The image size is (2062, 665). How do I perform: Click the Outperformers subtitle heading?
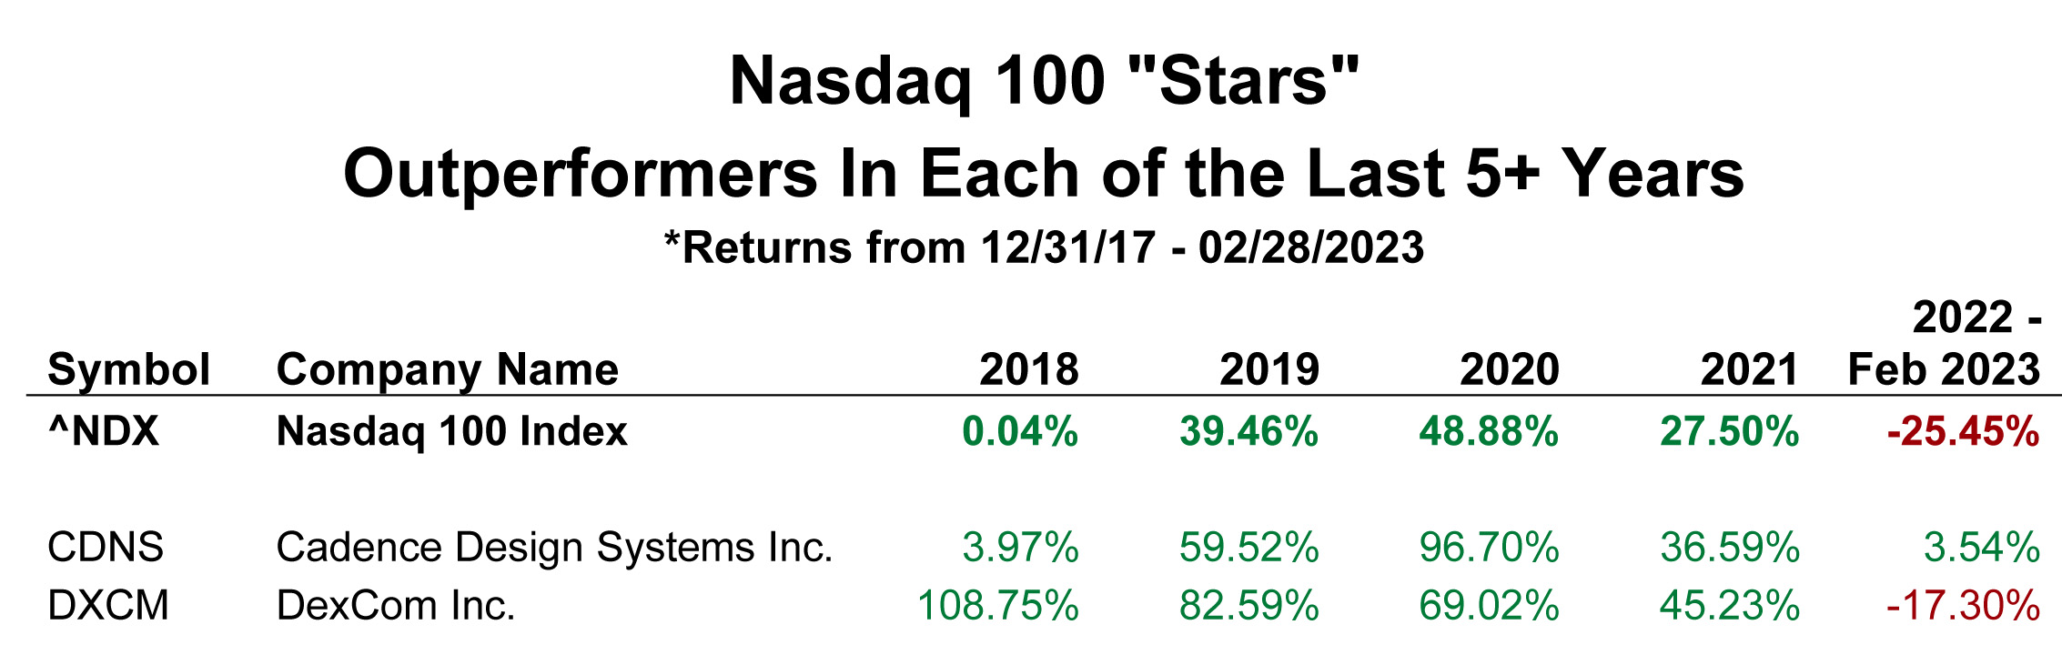(1044, 174)
